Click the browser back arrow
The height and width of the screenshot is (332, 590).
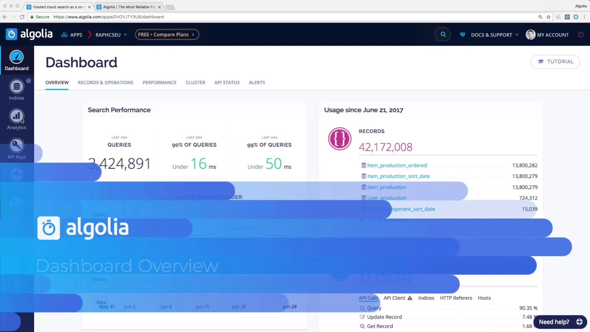(5, 17)
